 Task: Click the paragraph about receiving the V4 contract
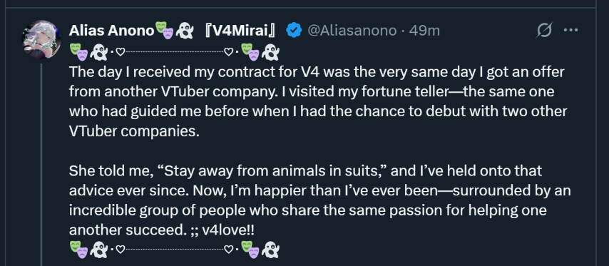point(319,102)
